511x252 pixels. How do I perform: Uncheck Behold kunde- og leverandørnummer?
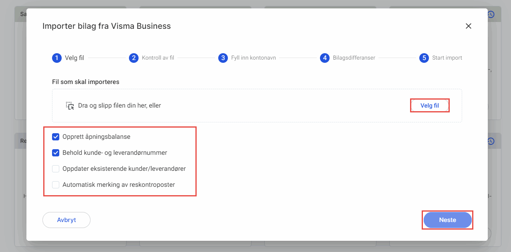tap(55, 152)
